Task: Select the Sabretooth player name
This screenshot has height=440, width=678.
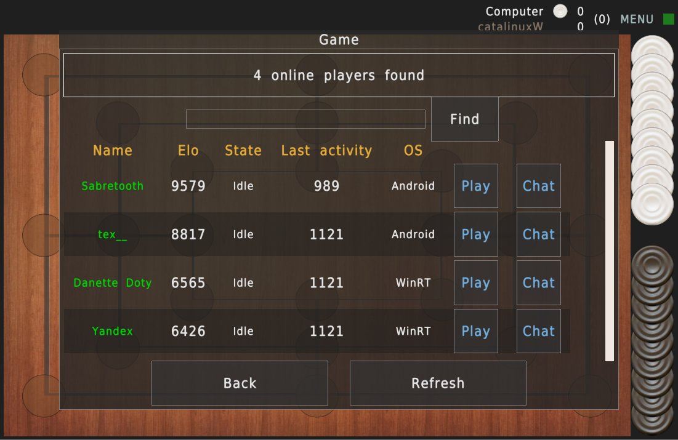Action: point(113,186)
